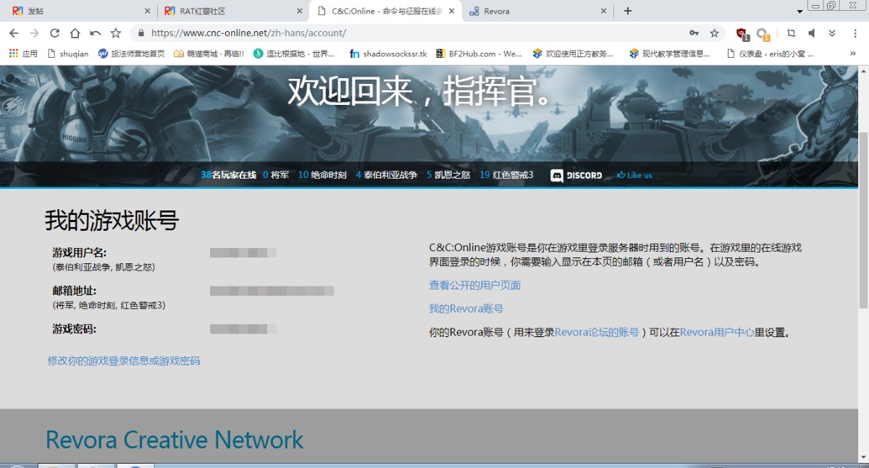Open the gray extension with orange badge
This screenshot has height=468, width=869.
pyautogui.click(x=763, y=34)
